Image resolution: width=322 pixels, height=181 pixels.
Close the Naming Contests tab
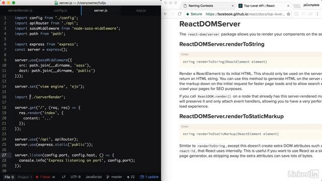(232, 6)
